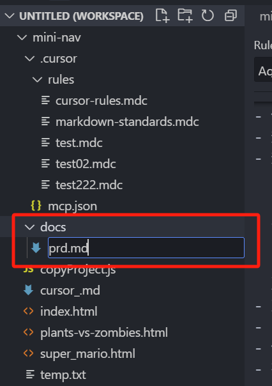Collapse the .cursor folder chevron
The height and width of the screenshot is (386, 272).
pyautogui.click(x=30, y=59)
